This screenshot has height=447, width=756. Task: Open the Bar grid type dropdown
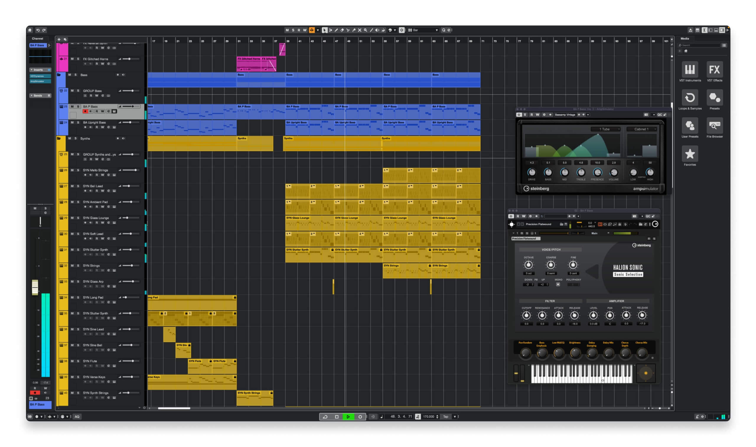coord(436,30)
